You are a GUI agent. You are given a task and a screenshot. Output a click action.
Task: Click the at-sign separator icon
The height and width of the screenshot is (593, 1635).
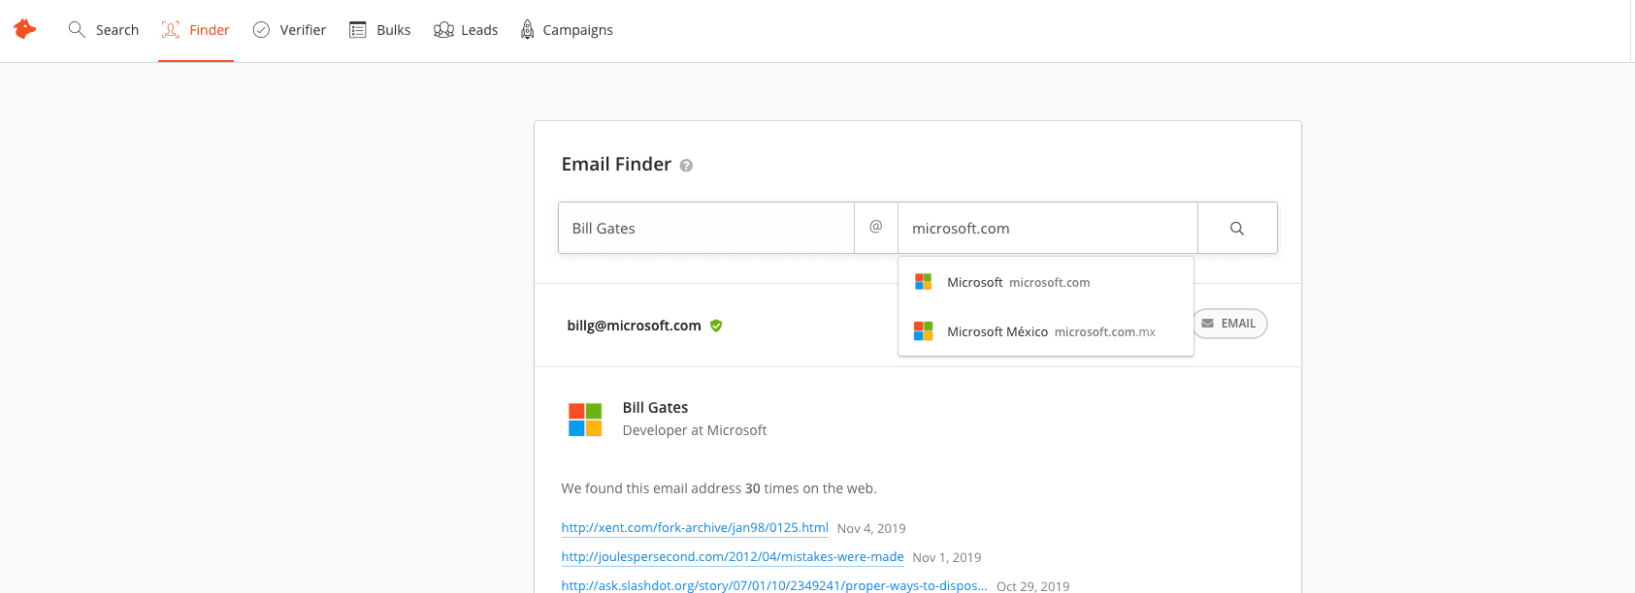click(x=876, y=227)
